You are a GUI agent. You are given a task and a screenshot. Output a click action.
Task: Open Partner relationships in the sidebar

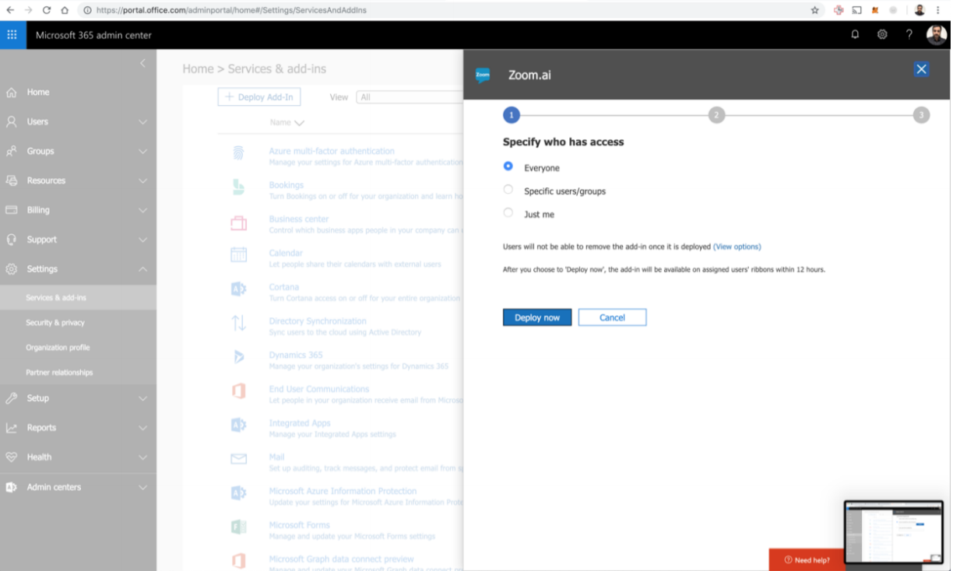pyautogui.click(x=78, y=373)
